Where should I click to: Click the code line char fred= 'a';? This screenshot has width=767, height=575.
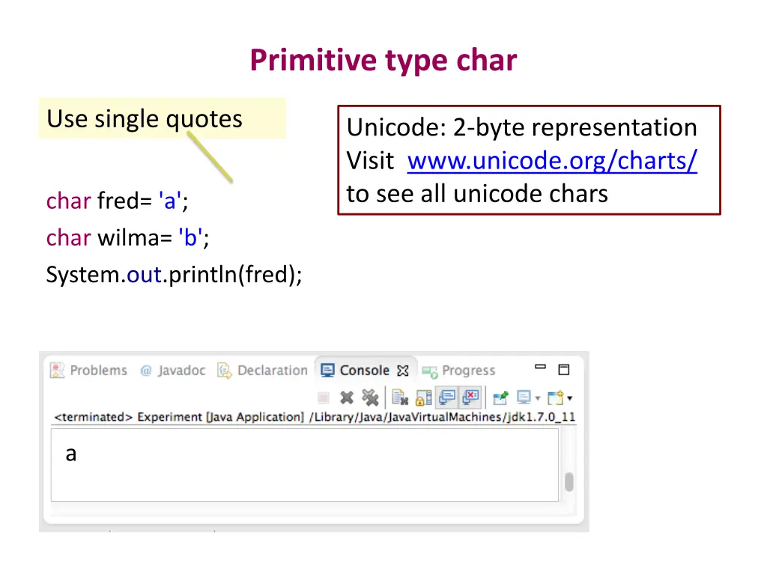(118, 201)
